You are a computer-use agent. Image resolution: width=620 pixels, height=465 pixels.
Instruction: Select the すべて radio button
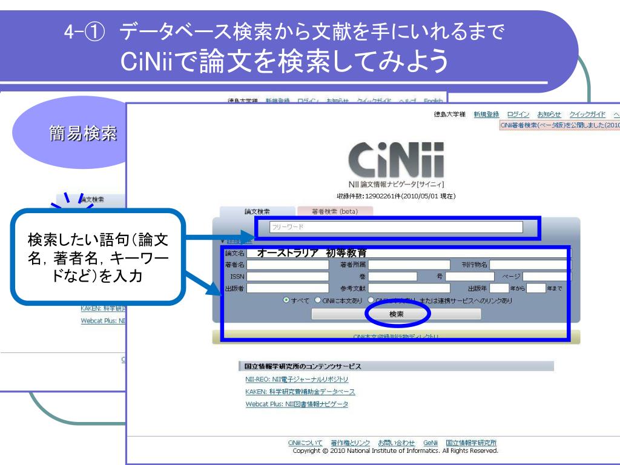(x=286, y=300)
